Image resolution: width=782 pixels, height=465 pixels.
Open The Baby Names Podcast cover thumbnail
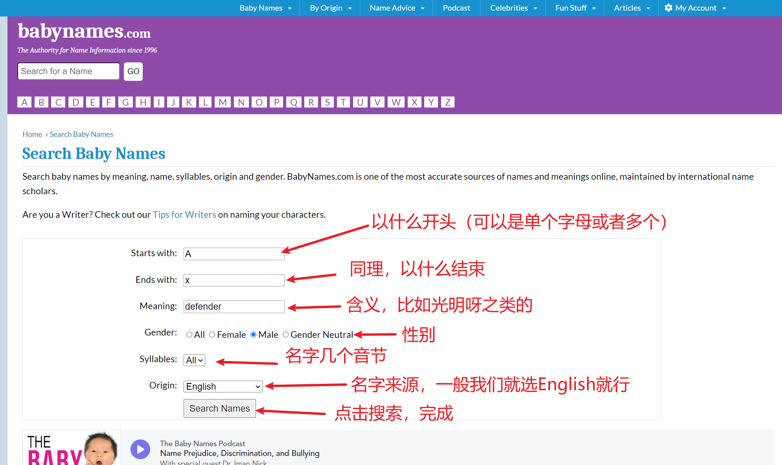72,448
